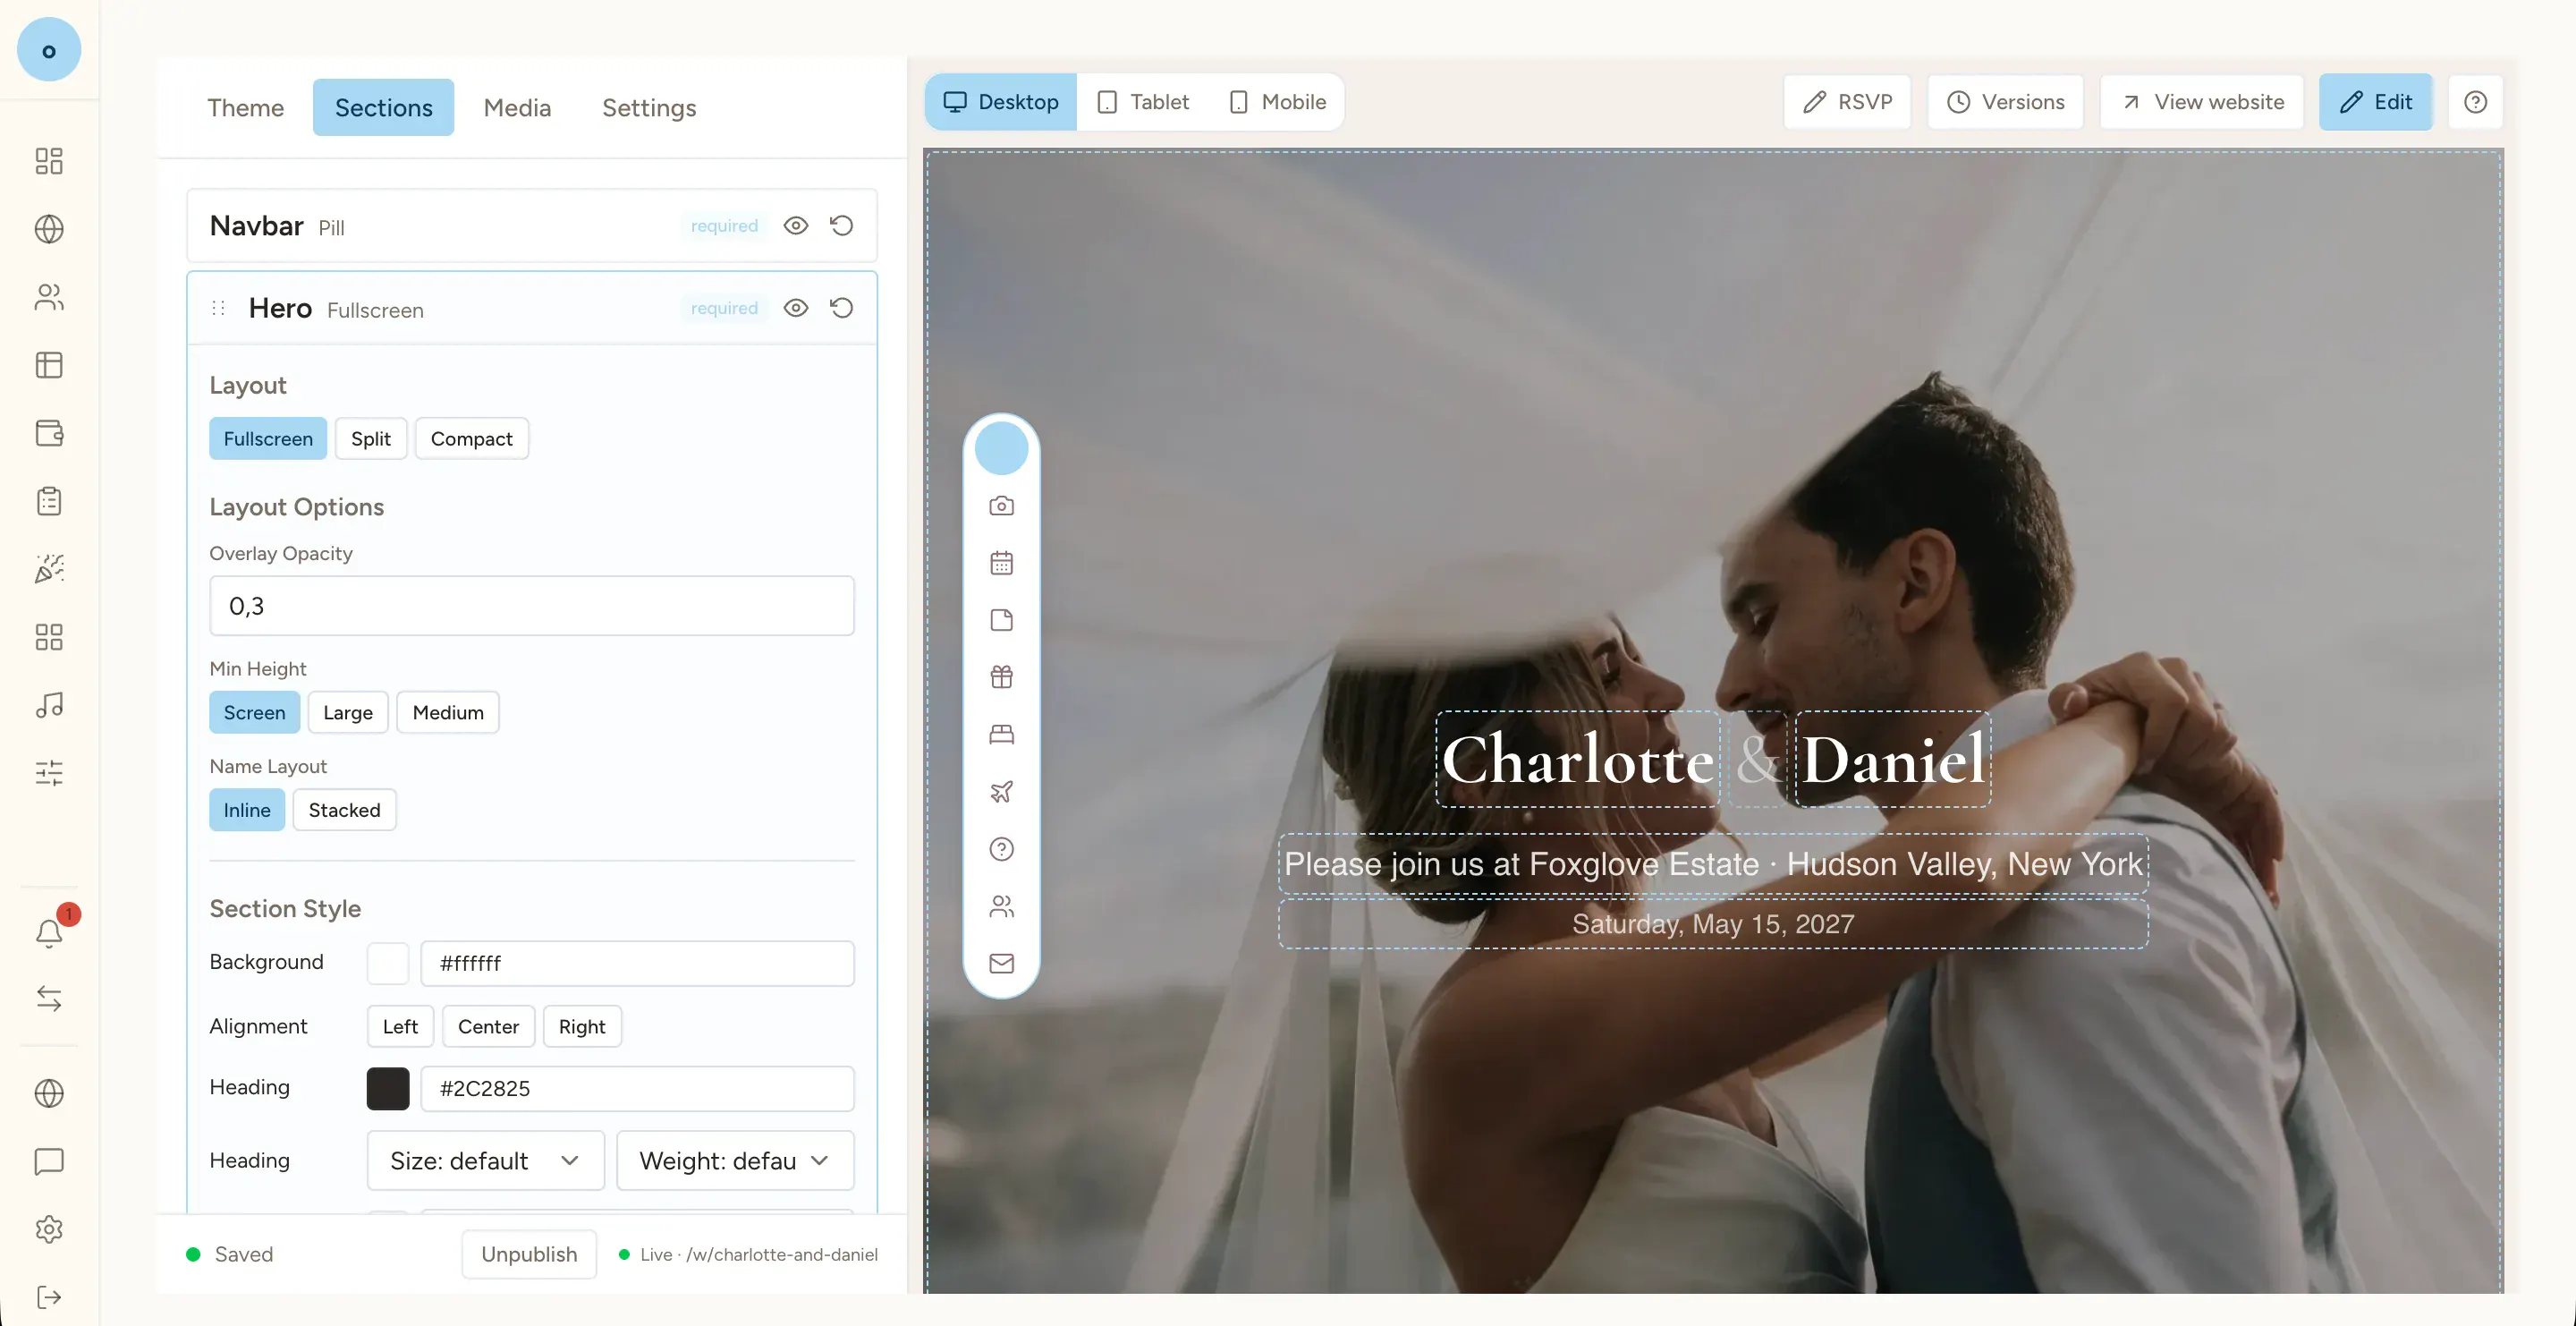
Task: Select the Split layout option
Action: click(371, 439)
